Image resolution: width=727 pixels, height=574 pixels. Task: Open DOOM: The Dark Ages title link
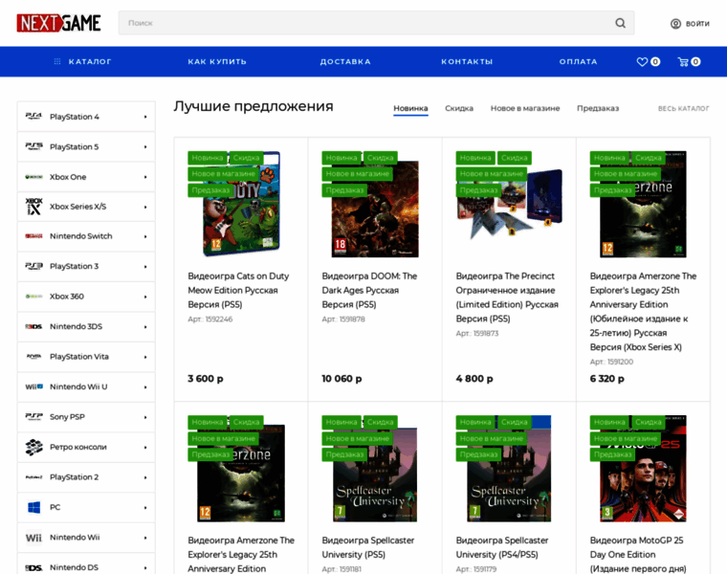click(369, 290)
